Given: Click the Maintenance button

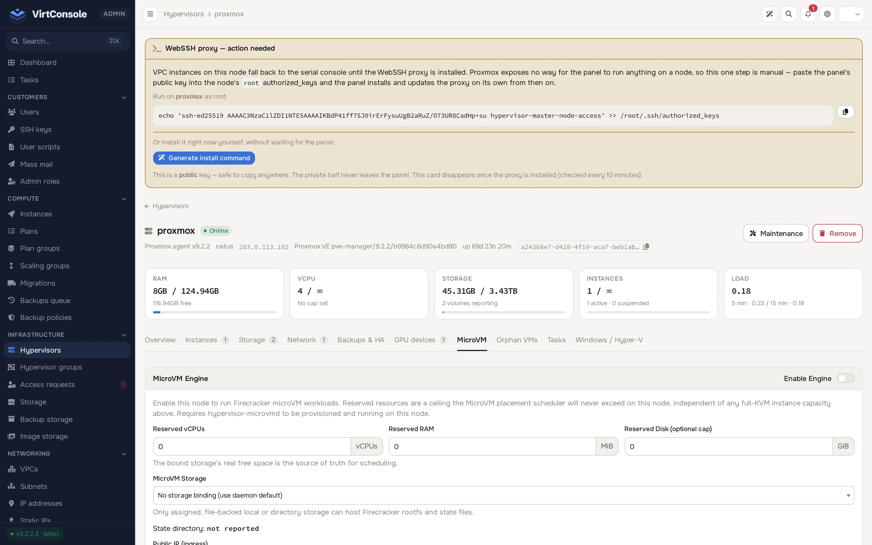Looking at the screenshot, I should (776, 233).
